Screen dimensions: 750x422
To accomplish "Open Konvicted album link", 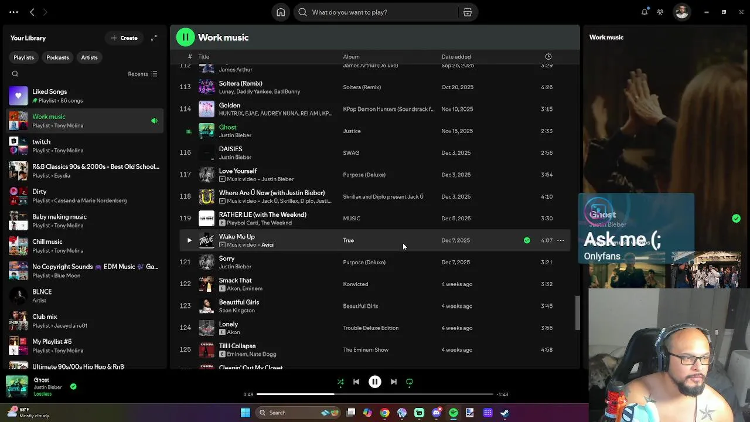I will (355, 284).
